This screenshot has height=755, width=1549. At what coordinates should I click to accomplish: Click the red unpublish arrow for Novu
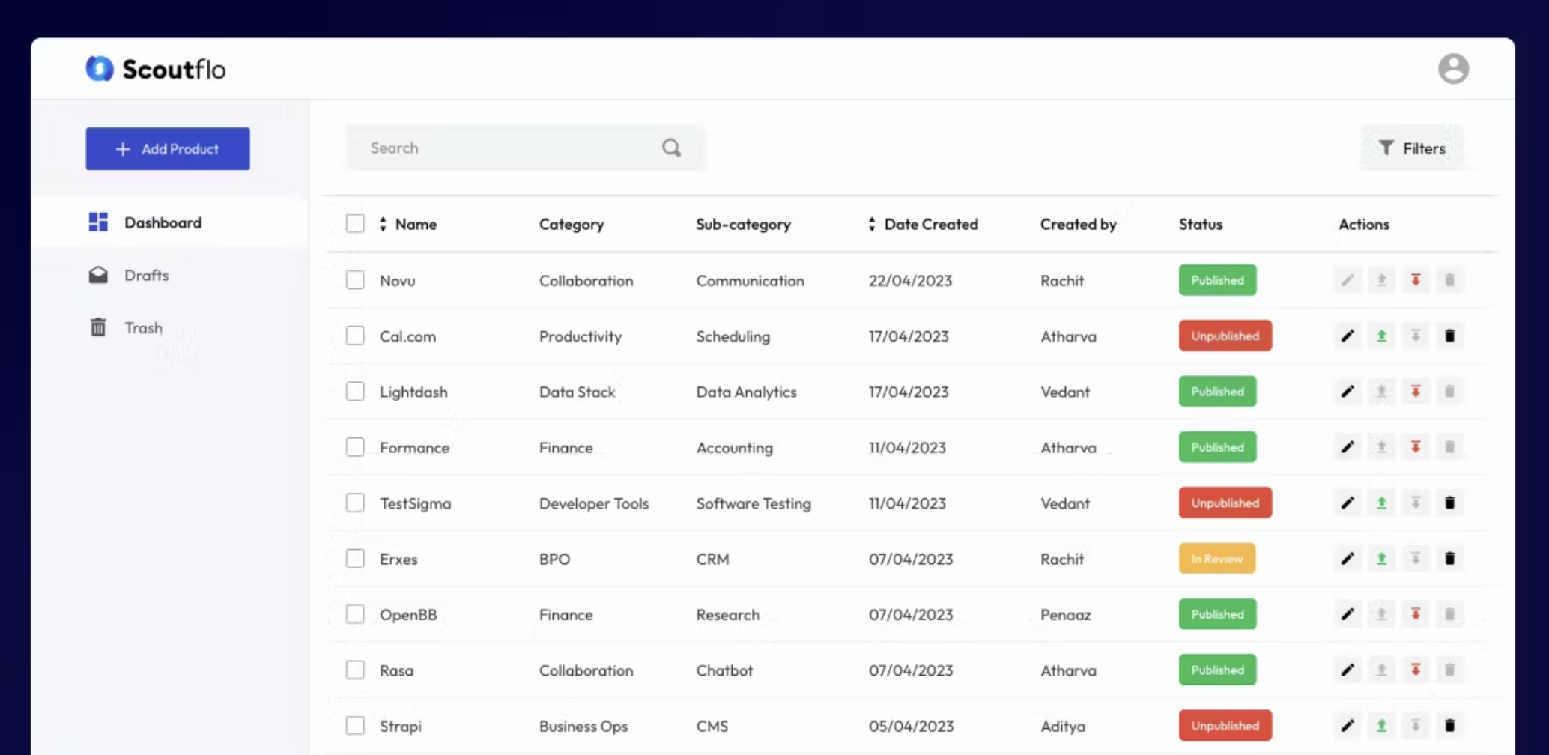[x=1416, y=280]
